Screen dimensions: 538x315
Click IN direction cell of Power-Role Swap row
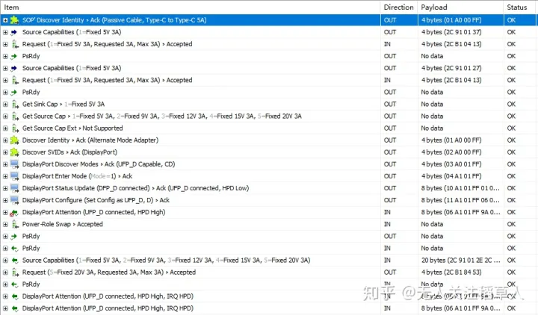point(387,224)
